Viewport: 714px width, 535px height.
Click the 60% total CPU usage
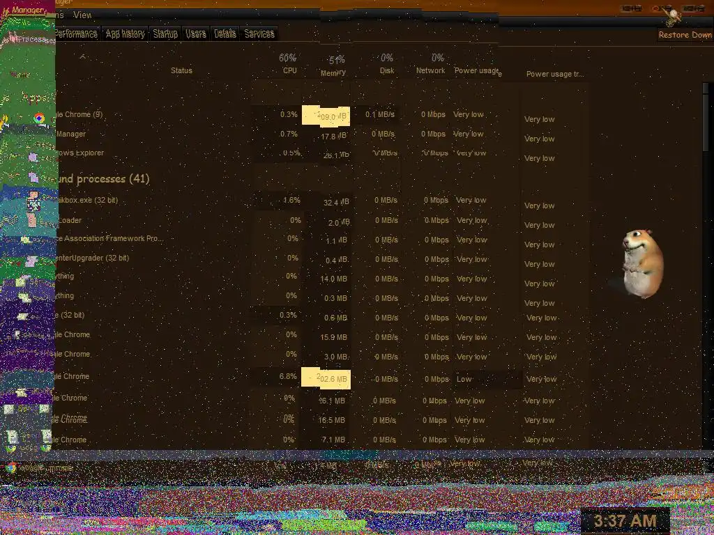coord(287,58)
